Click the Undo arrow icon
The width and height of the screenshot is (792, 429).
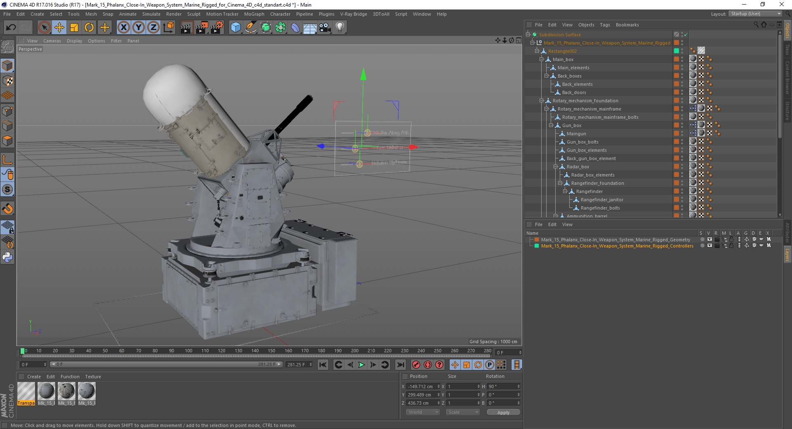tap(11, 28)
